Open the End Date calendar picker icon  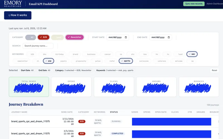pyautogui.click(x=169, y=38)
